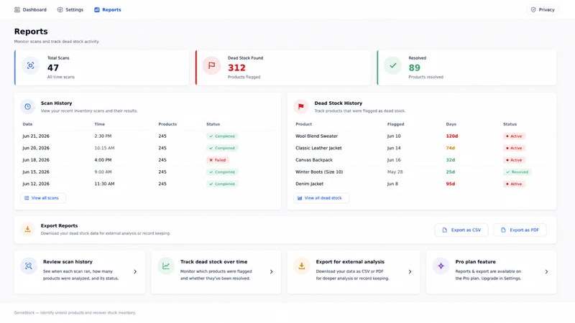Click the Pro plan feature card title
Image resolution: width=575 pixels, height=323 pixels.
475,262
